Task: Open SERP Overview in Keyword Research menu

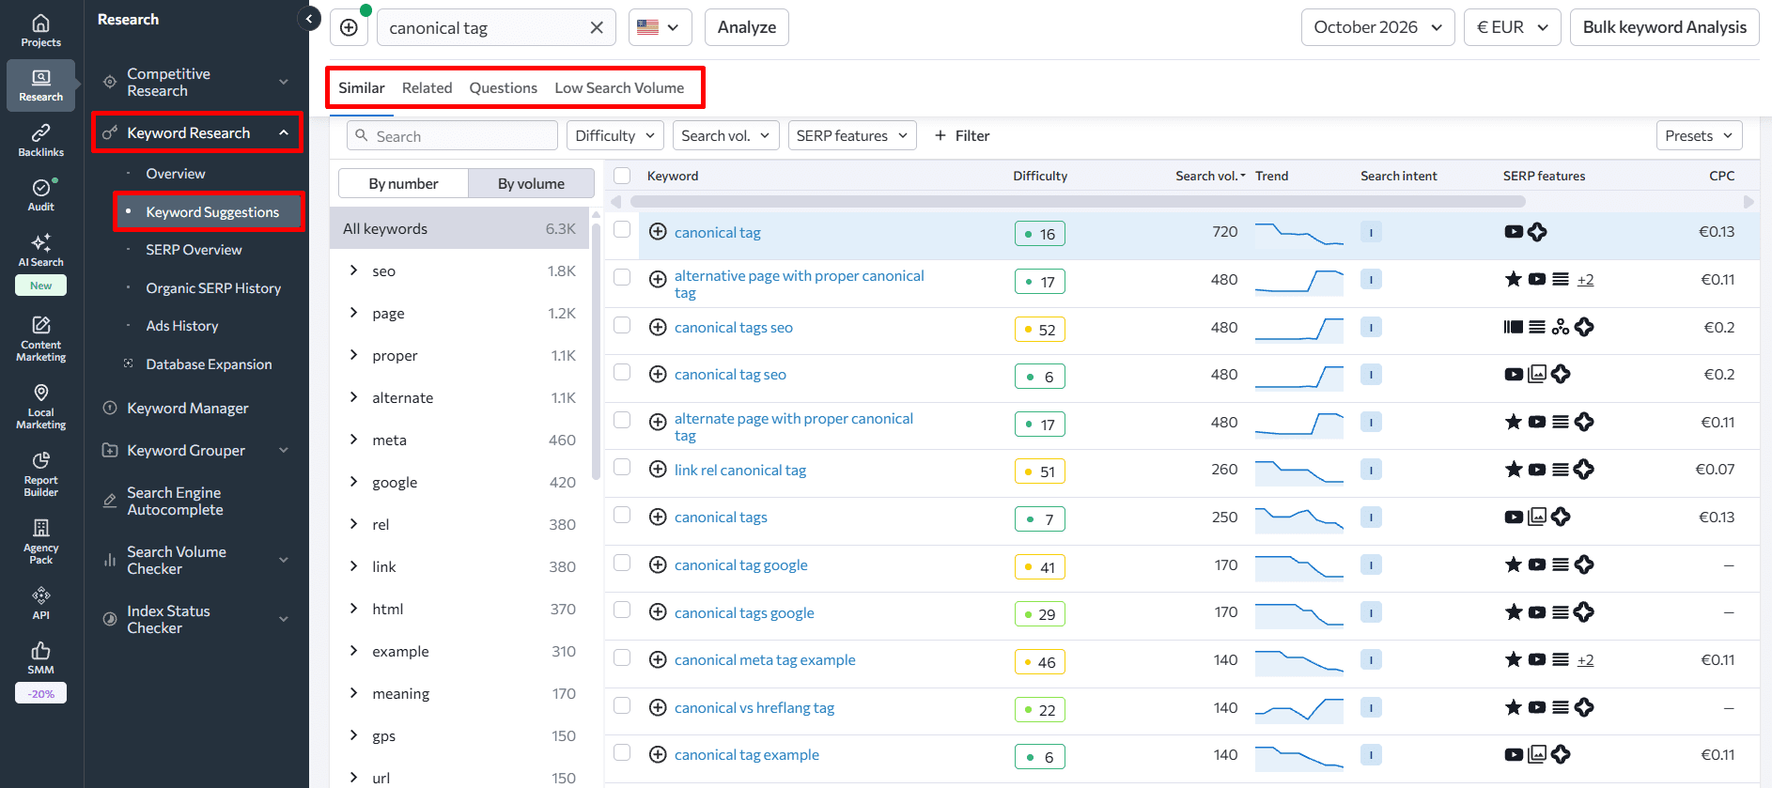Action: click(x=194, y=250)
